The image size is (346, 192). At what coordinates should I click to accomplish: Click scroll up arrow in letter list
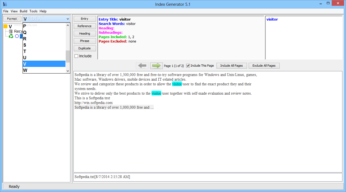pos(68,25)
